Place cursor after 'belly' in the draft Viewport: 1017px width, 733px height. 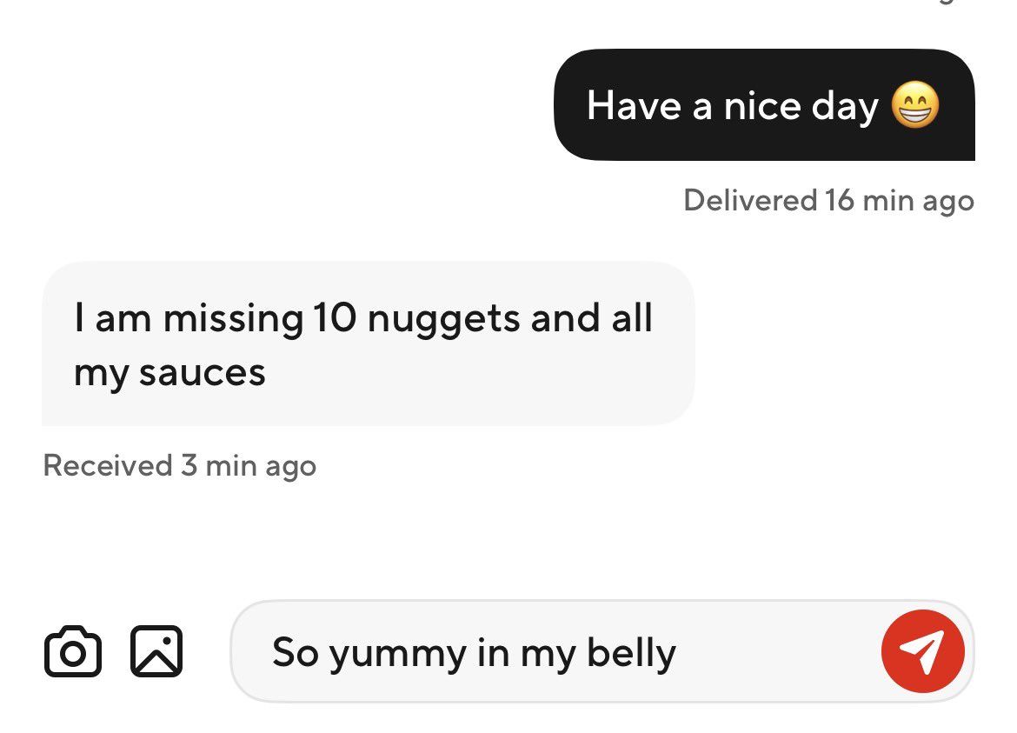click(678, 652)
